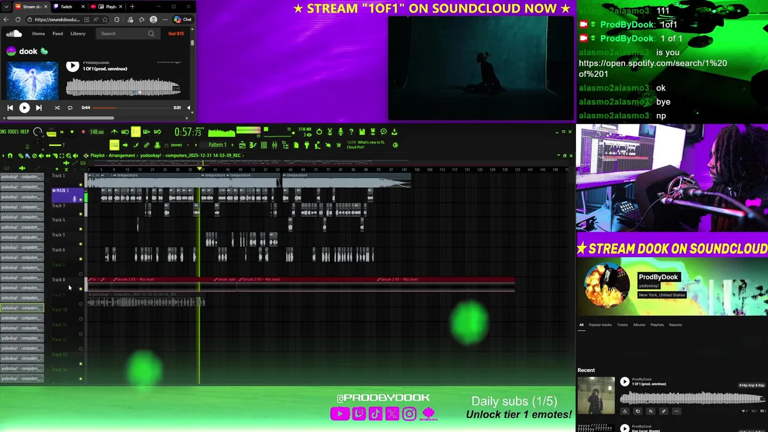Screen dimensions: 768x432
Task: Go to previous track in SoundCloud player
Action: (x=10, y=108)
